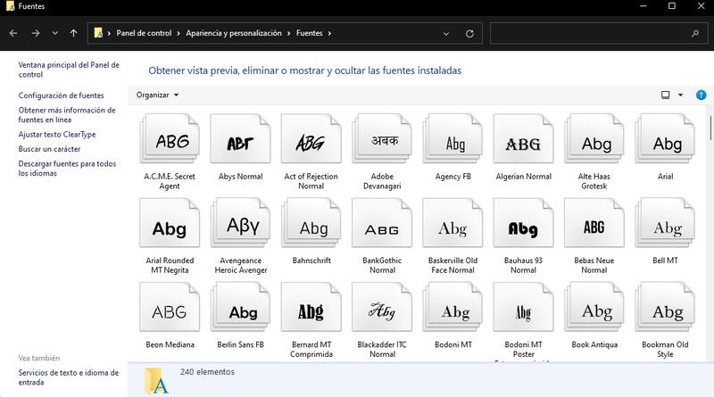Open the Bebas Neue Normal font

coord(594,228)
